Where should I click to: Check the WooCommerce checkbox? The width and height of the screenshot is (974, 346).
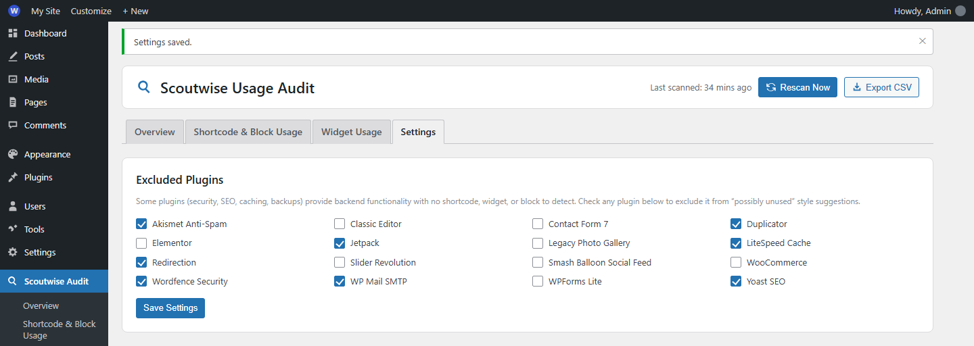pyautogui.click(x=736, y=262)
